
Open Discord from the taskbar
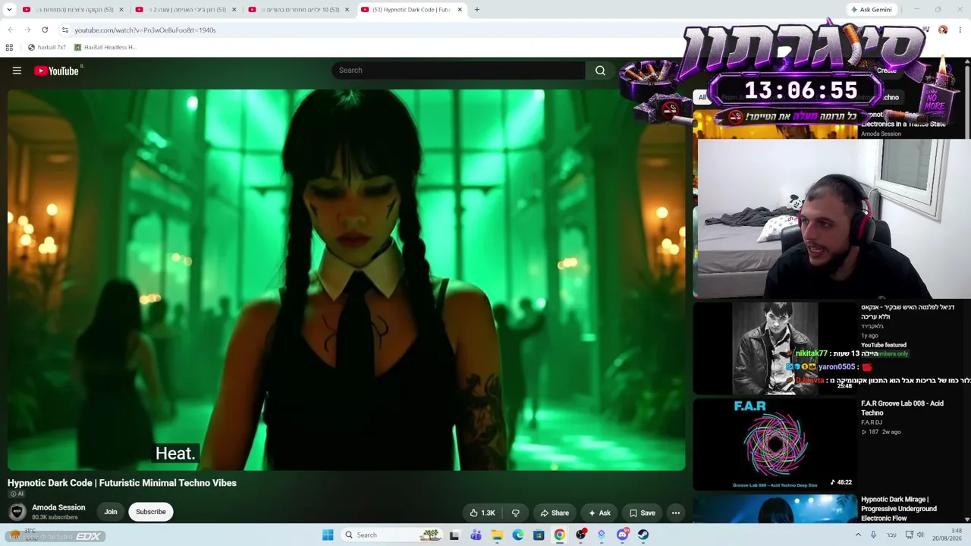[622, 535]
